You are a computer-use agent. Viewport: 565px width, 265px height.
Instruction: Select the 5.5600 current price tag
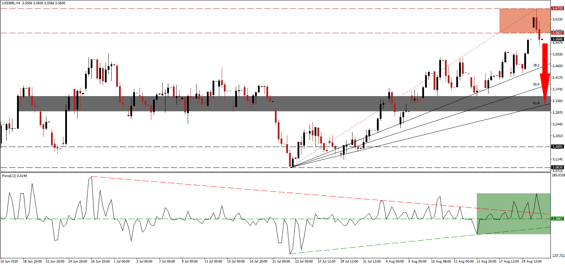(557, 39)
